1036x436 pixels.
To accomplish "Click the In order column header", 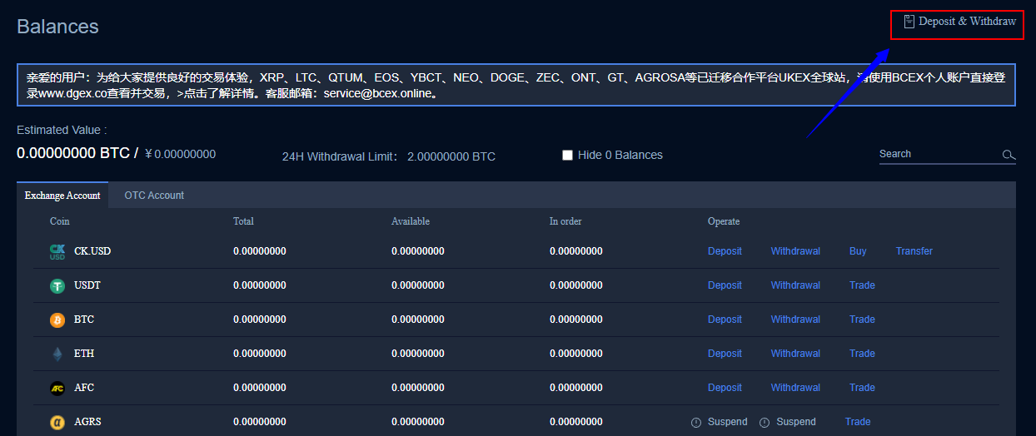I will pyautogui.click(x=565, y=221).
